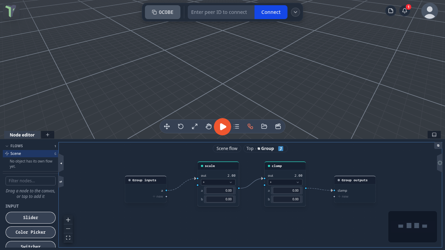Expand the chevron dropdown beside Connect
The image size is (445, 250).
coord(296,12)
